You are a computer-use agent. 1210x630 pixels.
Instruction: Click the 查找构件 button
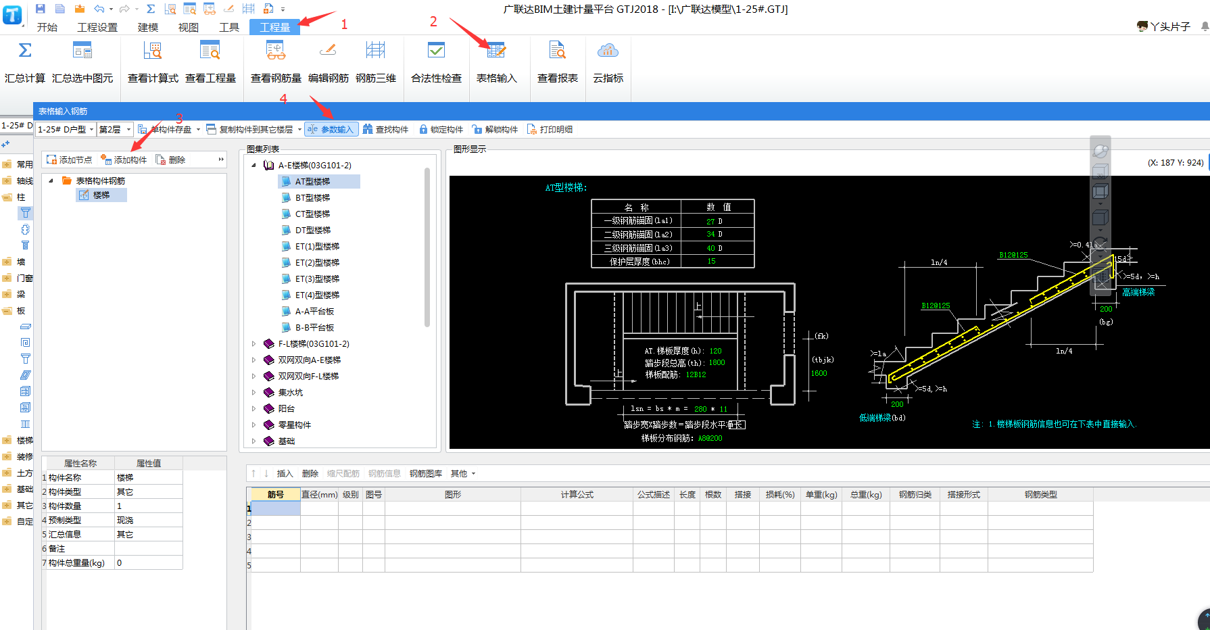pyautogui.click(x=385, y=129)
